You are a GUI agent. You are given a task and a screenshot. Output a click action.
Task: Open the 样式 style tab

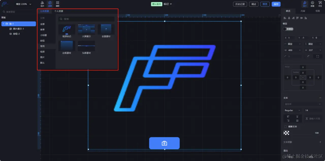(288, 11)
